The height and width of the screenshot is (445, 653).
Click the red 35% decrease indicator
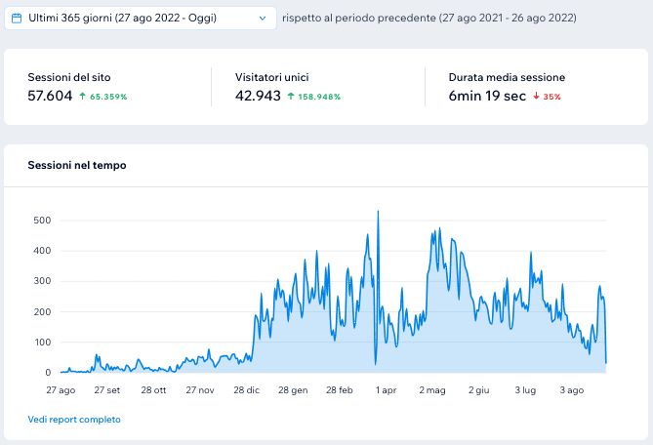(x=551, y=97)
